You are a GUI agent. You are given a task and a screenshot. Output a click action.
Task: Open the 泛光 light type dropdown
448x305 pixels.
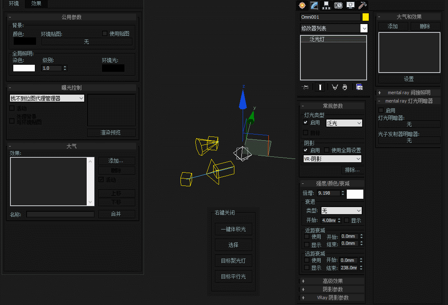(x=344, y=123)
